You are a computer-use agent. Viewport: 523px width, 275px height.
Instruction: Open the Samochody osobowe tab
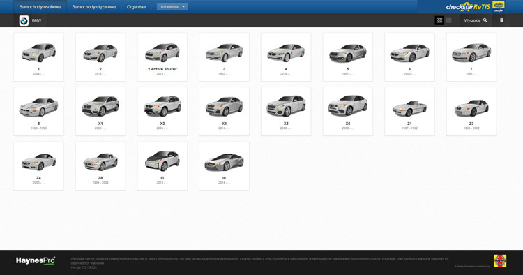(x=40, y=7)
